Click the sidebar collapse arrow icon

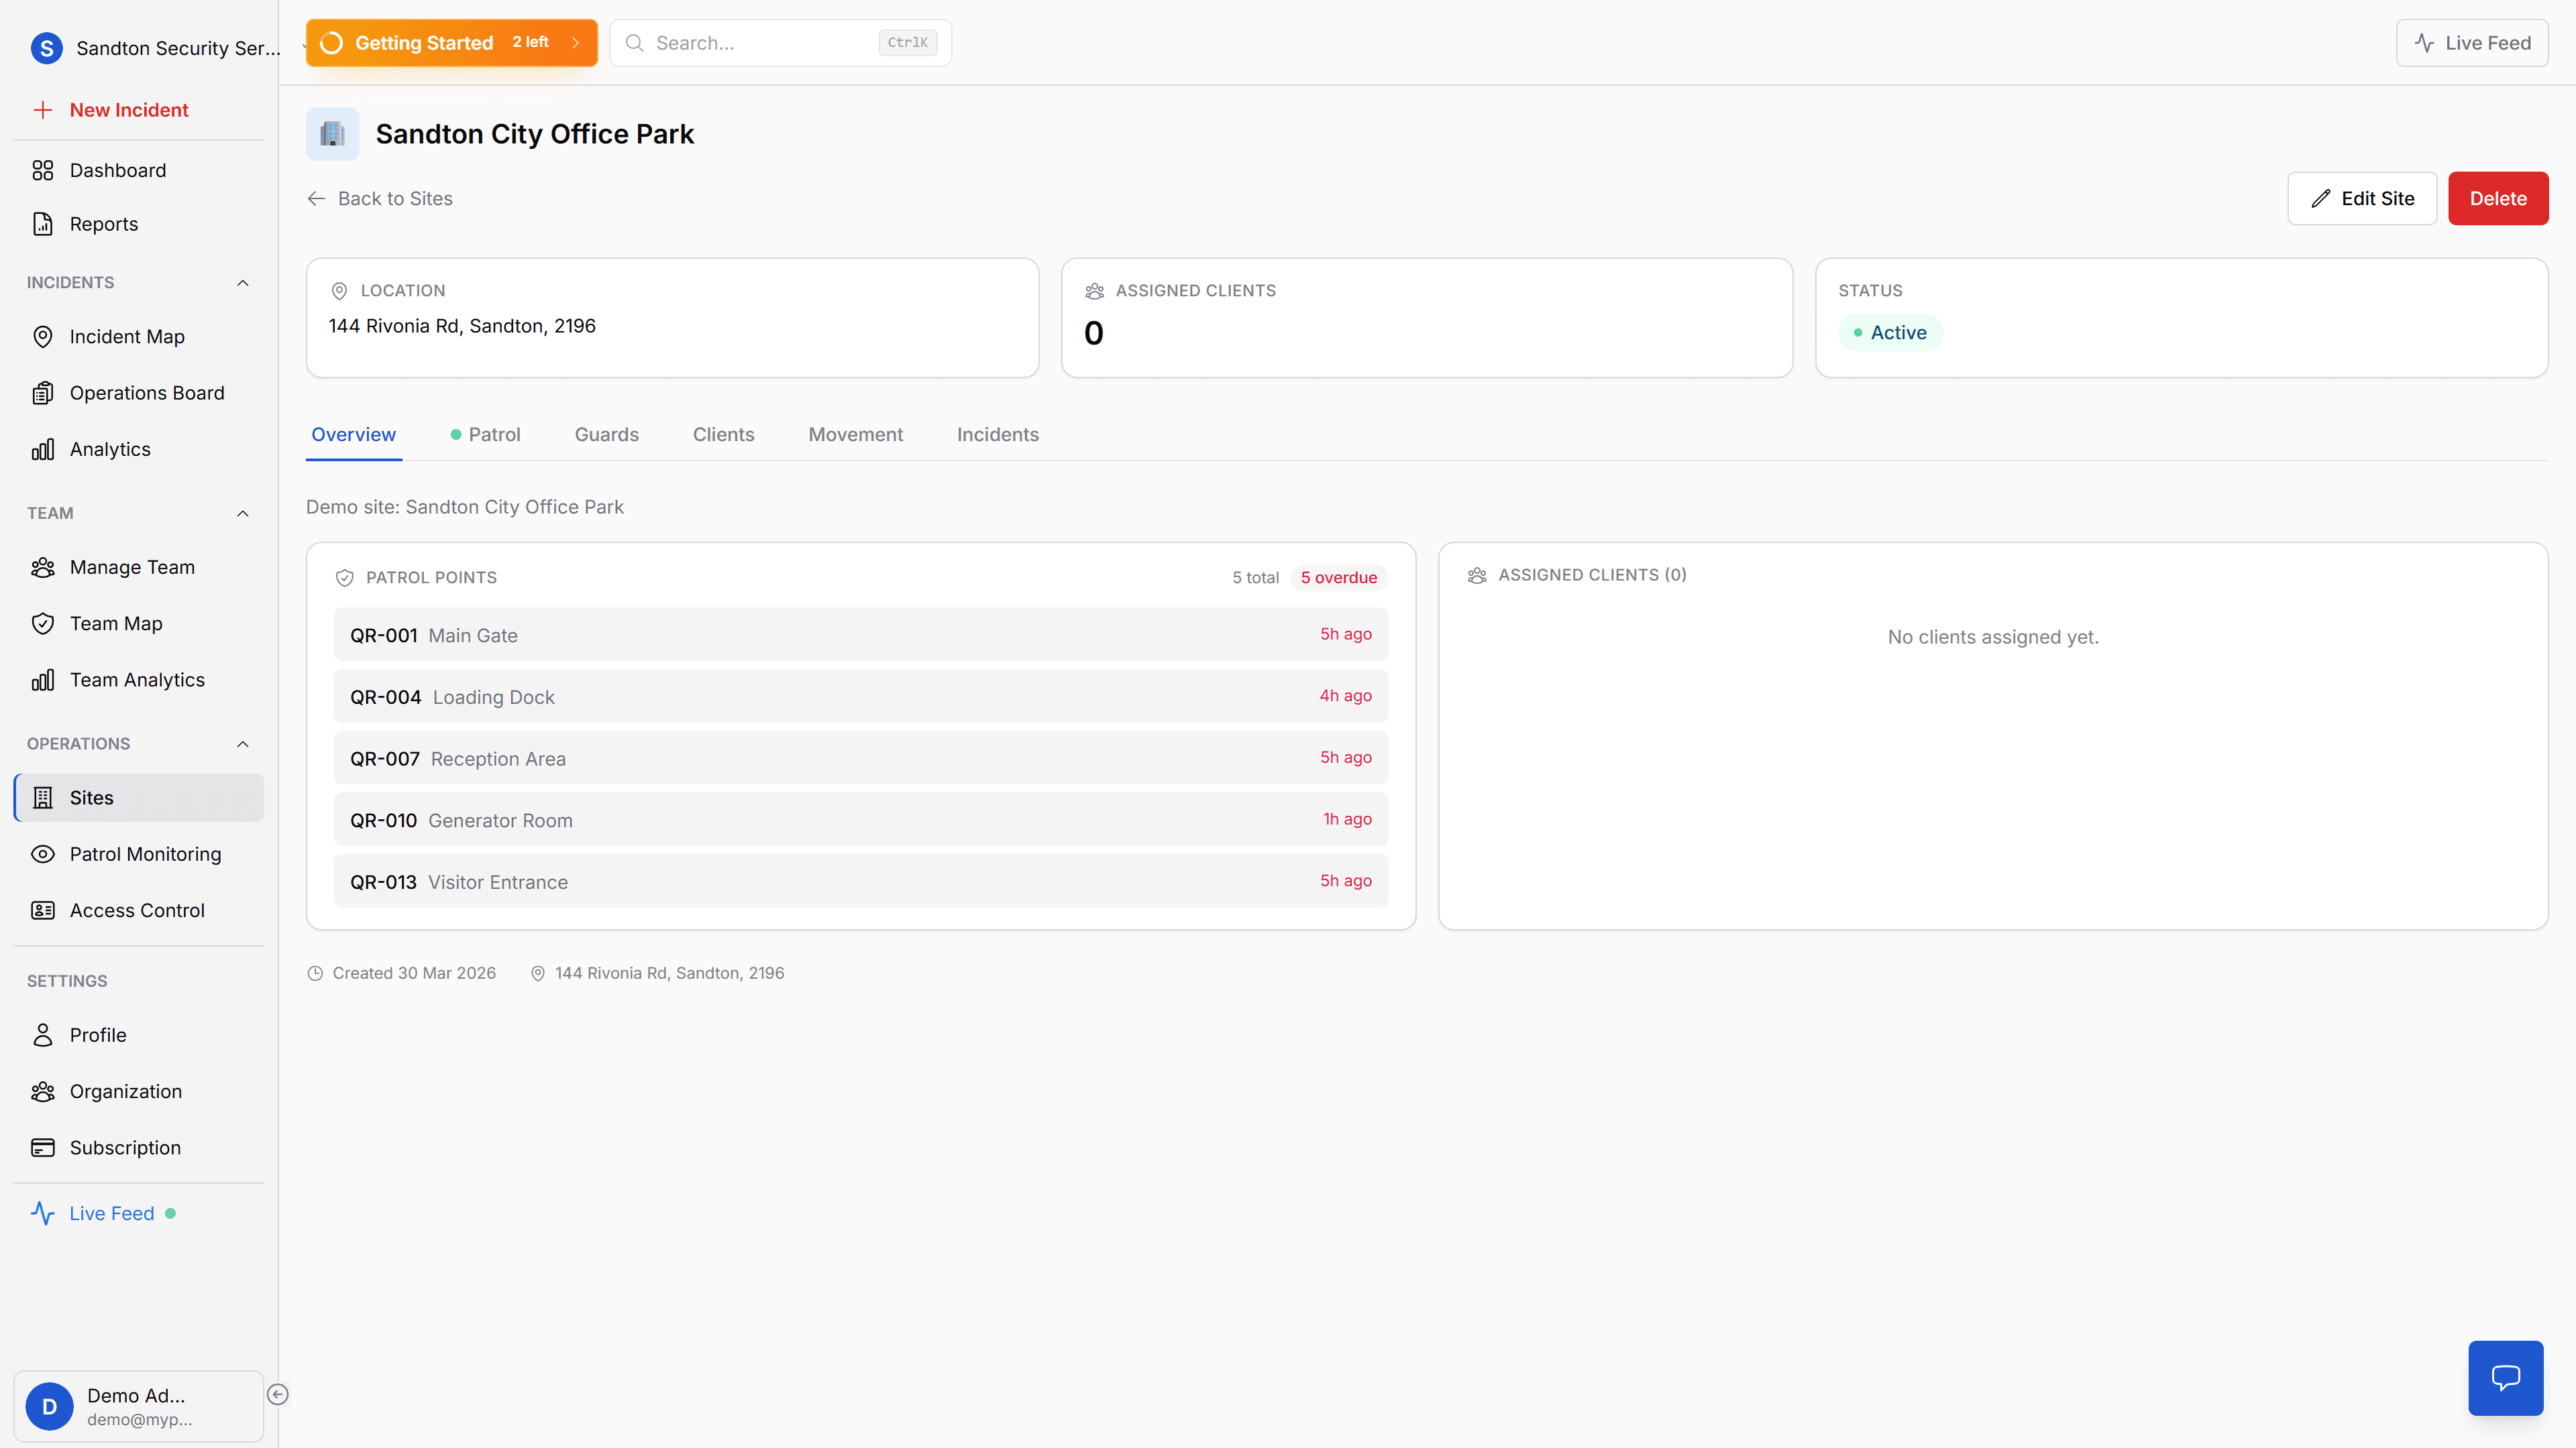[x=278, y=1394]
